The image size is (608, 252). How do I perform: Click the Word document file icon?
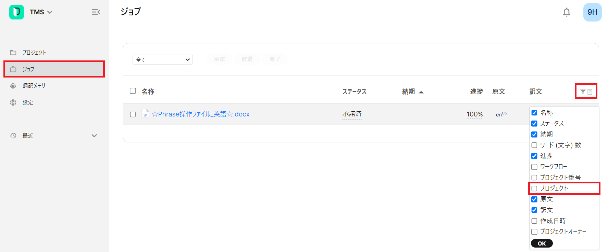145,114
